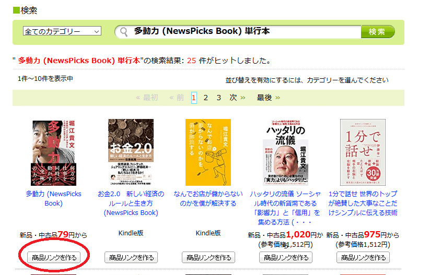Viewport: 430px width, 275px height.
Task: Click お金2.0 新しい経済のルール title link
Action: pos(131,203)
